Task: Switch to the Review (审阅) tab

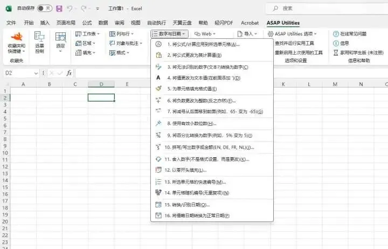Action: (x=120, y=23)
